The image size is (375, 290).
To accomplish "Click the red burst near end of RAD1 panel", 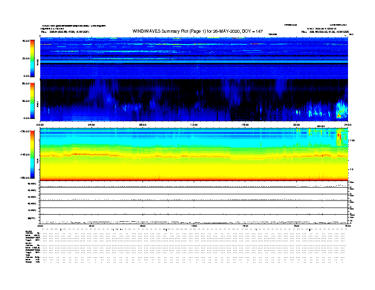I will point(339,116).
